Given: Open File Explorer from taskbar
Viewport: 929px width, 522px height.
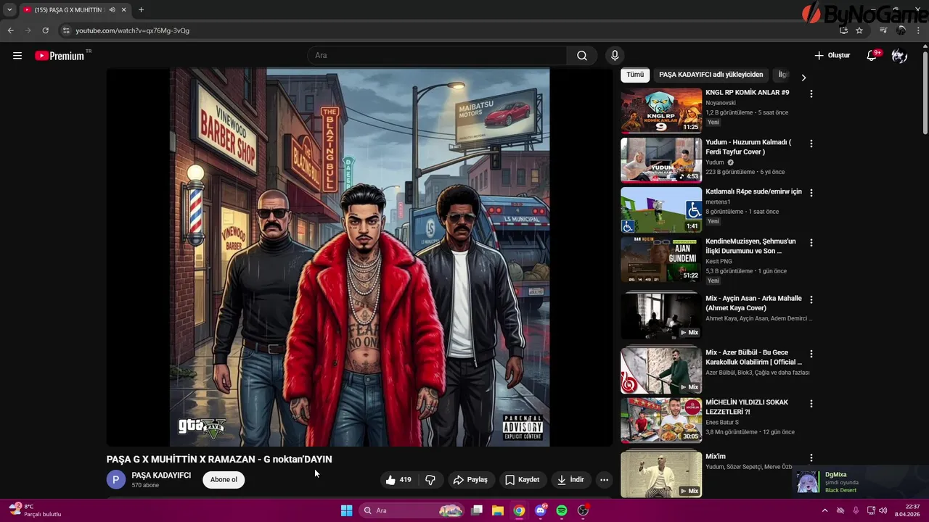Looking at the screenshot, I should pos(498,510).
